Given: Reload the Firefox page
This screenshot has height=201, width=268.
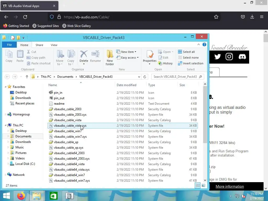Looking at the screenshot, I should click(25, 17).
